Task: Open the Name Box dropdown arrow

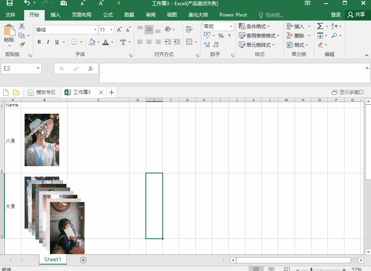Action: (38, 69)
